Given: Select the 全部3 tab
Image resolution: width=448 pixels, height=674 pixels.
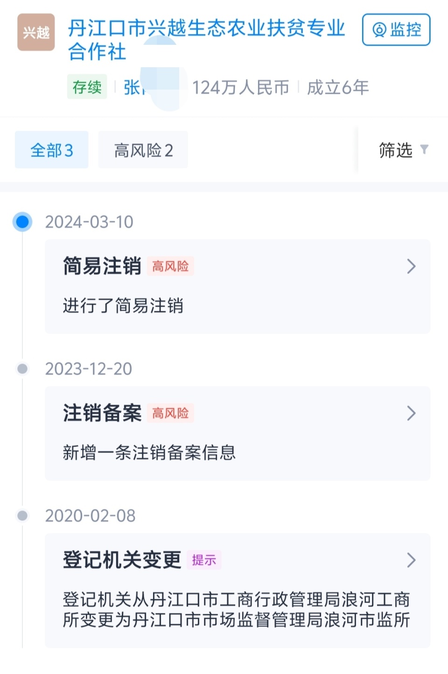Looking at the screenshot, I should [52, 150].
